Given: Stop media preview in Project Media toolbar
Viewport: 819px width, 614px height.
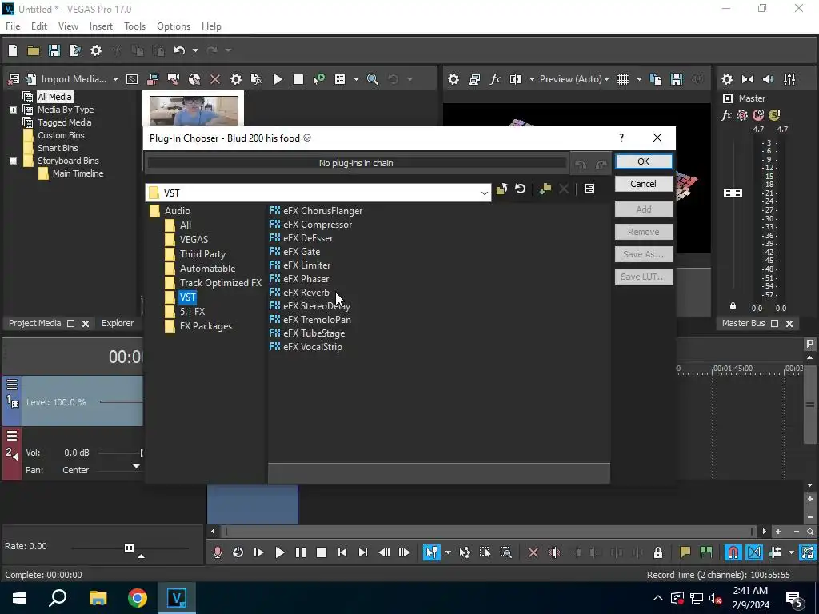Looking at the screenshot, I should tap(298, 79).
